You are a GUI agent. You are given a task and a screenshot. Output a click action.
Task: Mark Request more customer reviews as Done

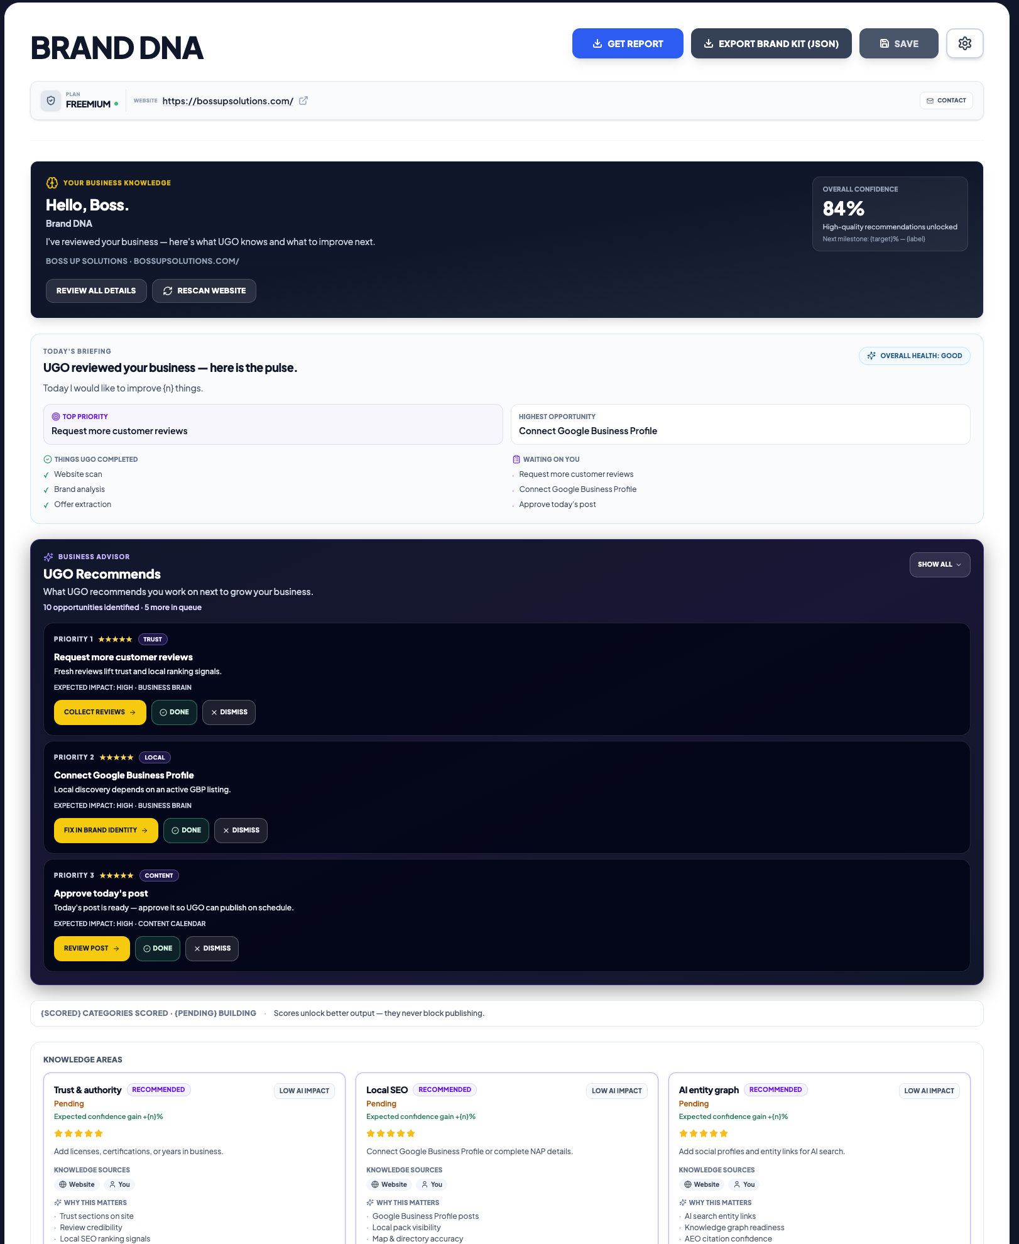coord(174,712)
